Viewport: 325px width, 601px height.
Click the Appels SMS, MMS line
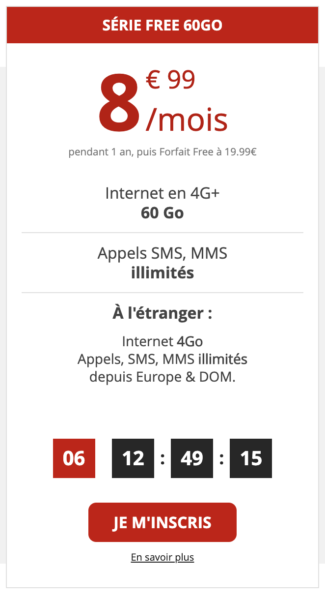162,253
